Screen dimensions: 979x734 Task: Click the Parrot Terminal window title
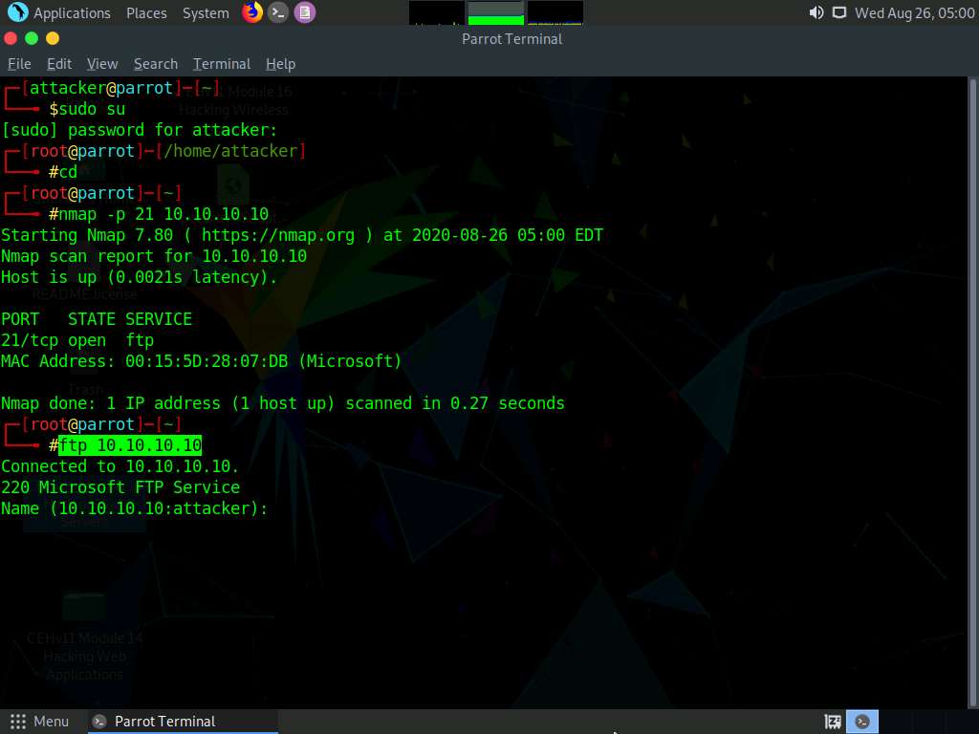click(512, 38)
